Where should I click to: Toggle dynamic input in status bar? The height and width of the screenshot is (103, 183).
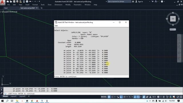coord(118,97)
